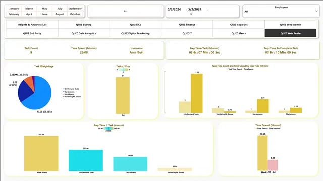Go to QUIZ Logistics tab

[x=239, y=25]
